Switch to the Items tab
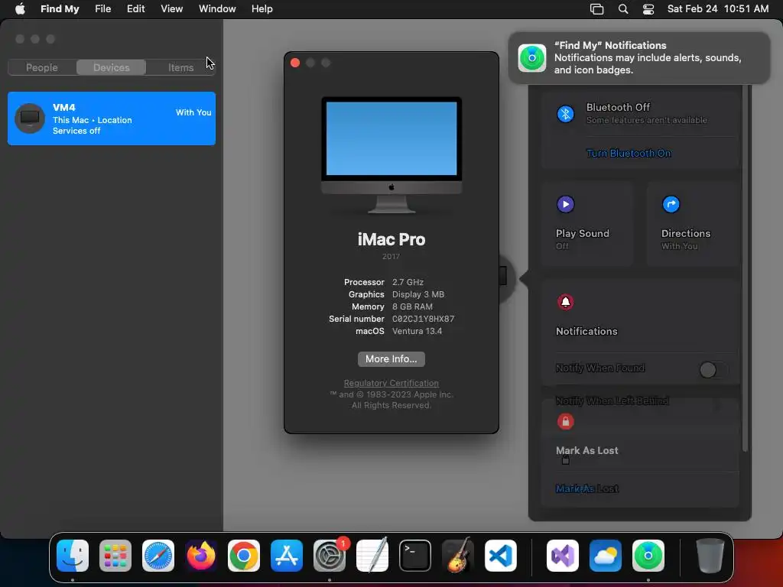783x587 pixels. click(180, 67)
